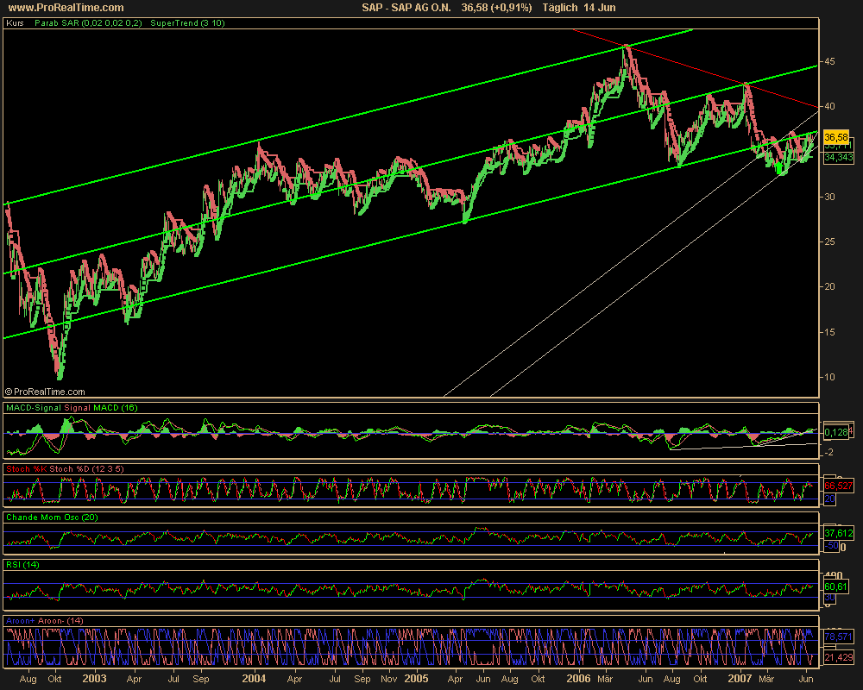Image resolution: width=863 pixels, height=690 pixels.
Task: Click the 2007 year marker on time axis
Action: 740,679
